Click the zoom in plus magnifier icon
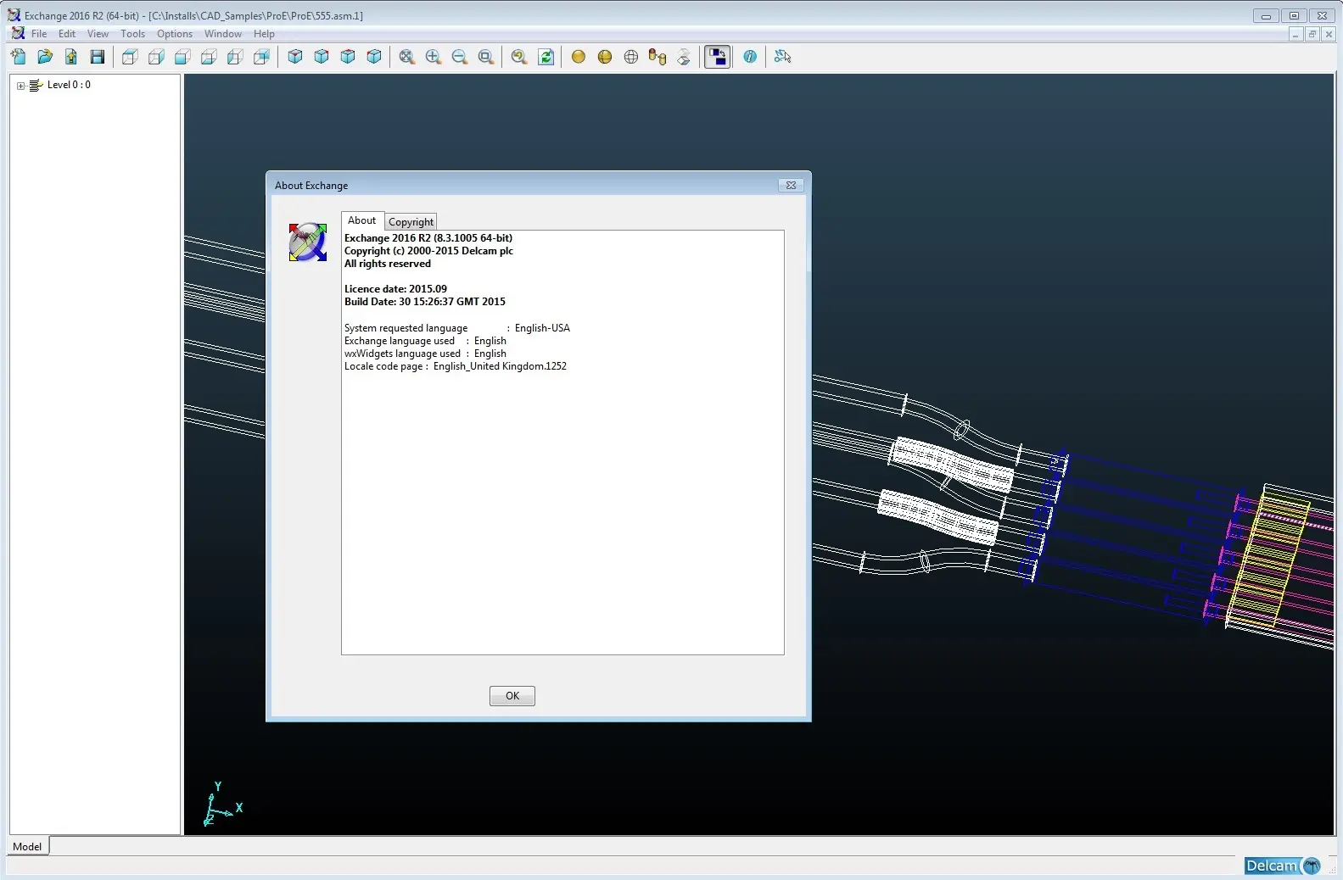This screenshot has width=1343, height=880. tap(434, 57)
